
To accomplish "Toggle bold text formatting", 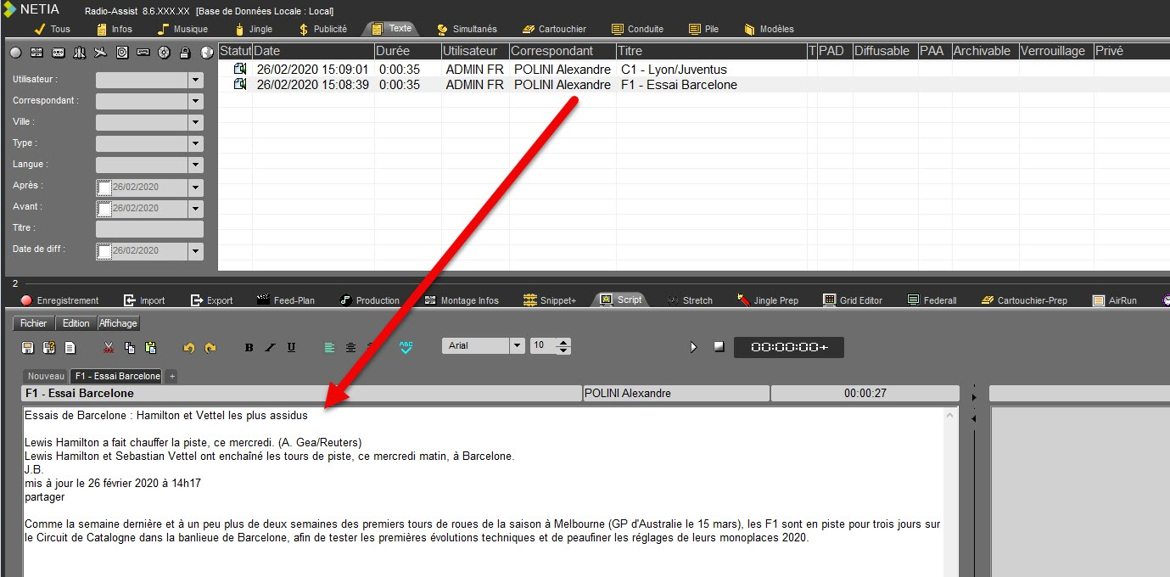I will (x=249, y=347).
